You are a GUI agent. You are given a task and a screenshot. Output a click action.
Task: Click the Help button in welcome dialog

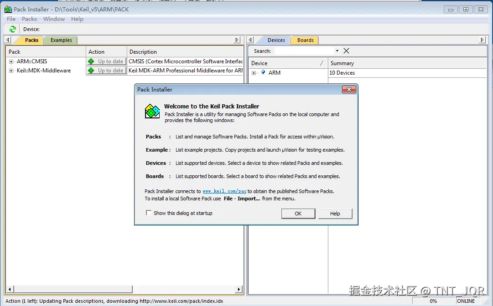335,214
